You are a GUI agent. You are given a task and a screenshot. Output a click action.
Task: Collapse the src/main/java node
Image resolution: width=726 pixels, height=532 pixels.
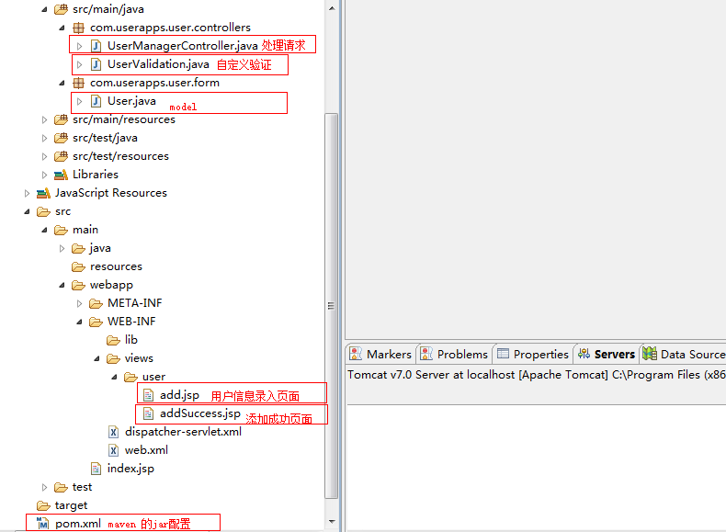coord(44,9)
